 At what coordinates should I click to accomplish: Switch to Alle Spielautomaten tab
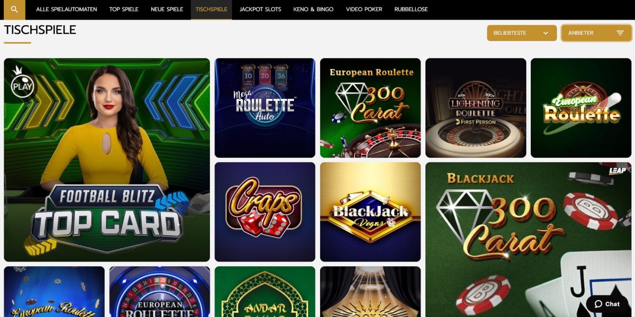coord(66,9)
